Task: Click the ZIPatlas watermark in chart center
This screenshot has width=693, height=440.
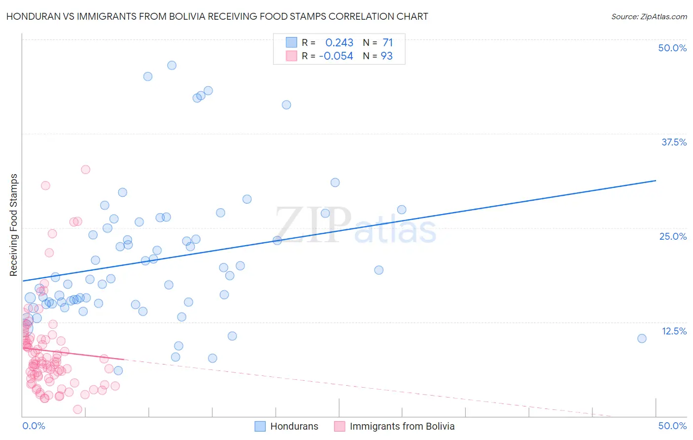Action: [355, 224]
